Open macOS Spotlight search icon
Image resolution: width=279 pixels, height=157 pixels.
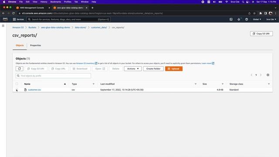[243, 2]
